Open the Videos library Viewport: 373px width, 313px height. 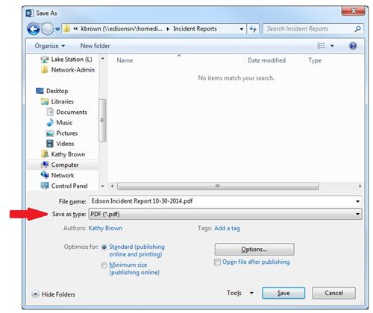pos(60,144)
